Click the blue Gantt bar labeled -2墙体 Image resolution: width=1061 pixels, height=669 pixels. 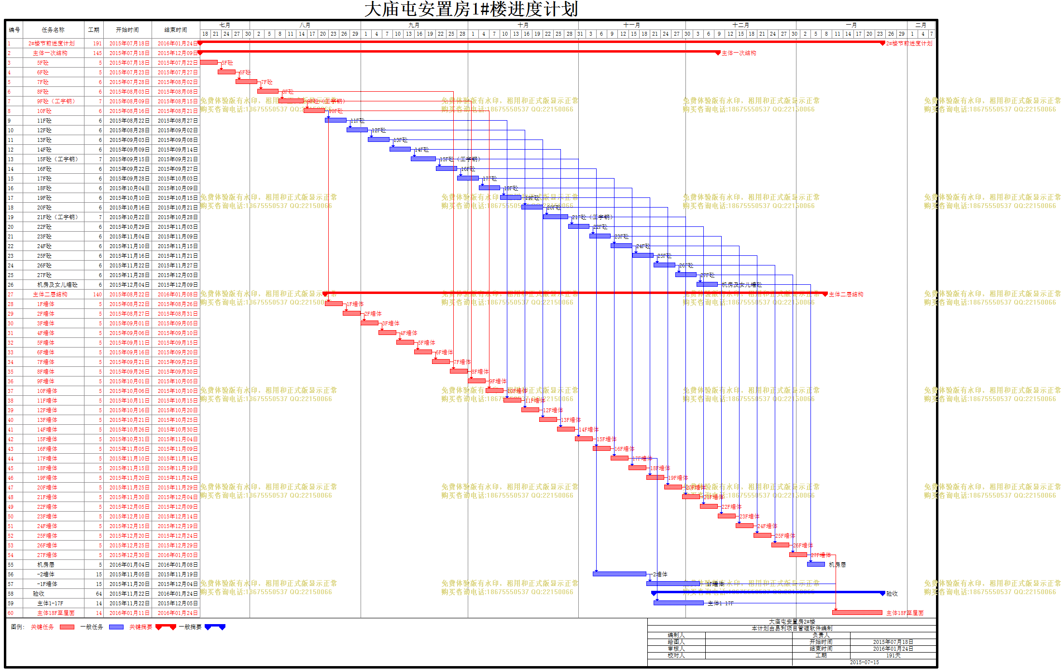(619, 574)
